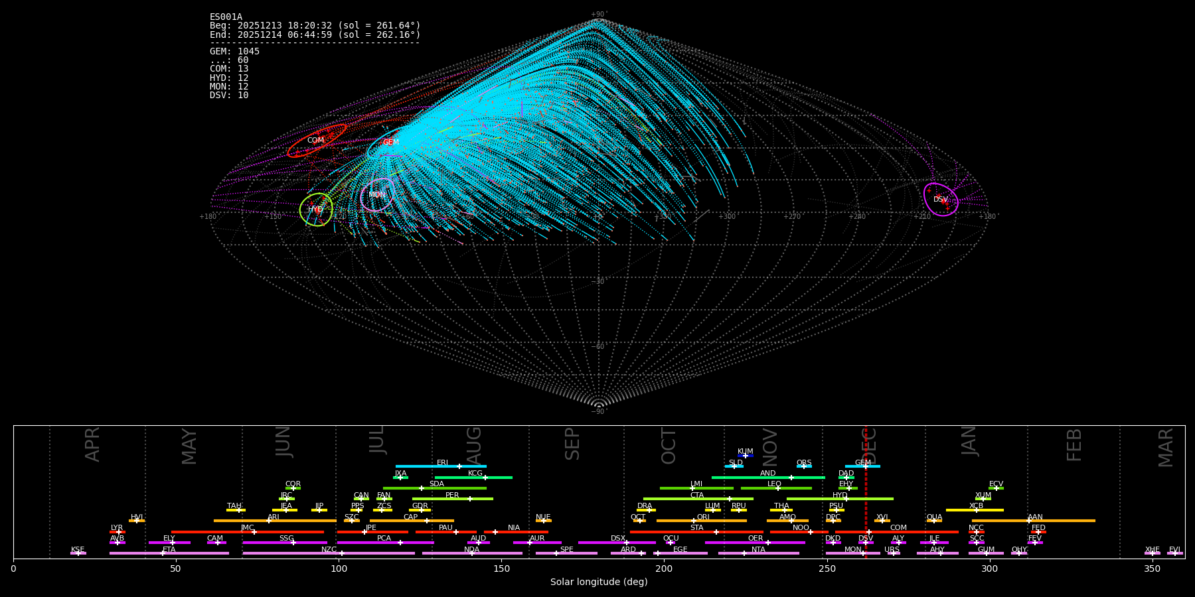Select the PAU shower bar in timeline
The image size is (1195, 597).
(x=446, y=532)
